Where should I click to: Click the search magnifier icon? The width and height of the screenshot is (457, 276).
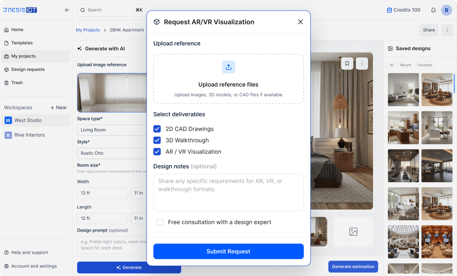[x=83, y=10]
